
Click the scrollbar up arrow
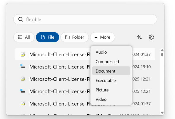162,50
